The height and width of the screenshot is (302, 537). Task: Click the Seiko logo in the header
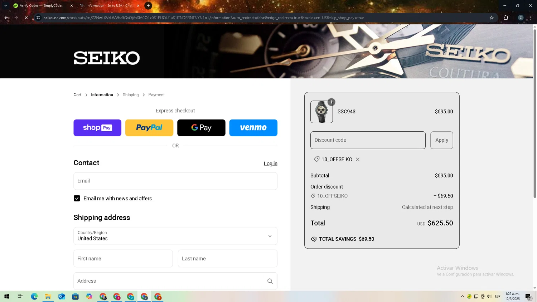point(107,58)
